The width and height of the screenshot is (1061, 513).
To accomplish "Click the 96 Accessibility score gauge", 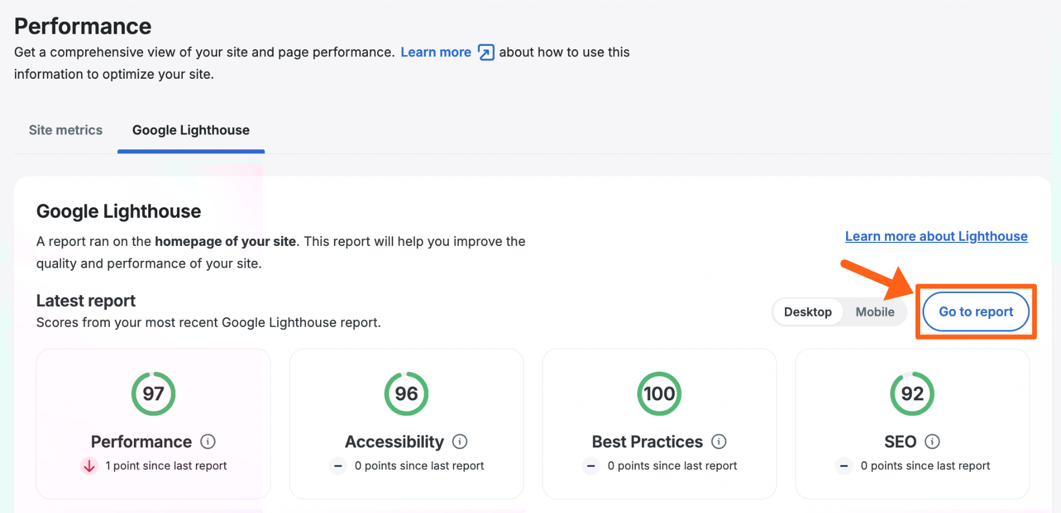I will [406, 394].
